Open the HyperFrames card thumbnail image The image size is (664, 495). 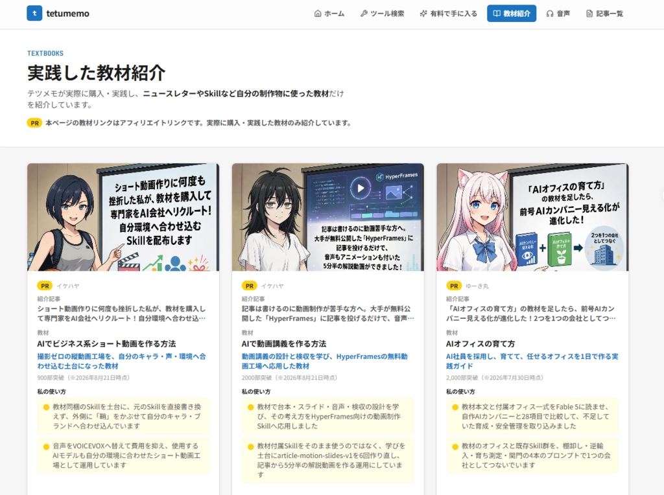327,217
